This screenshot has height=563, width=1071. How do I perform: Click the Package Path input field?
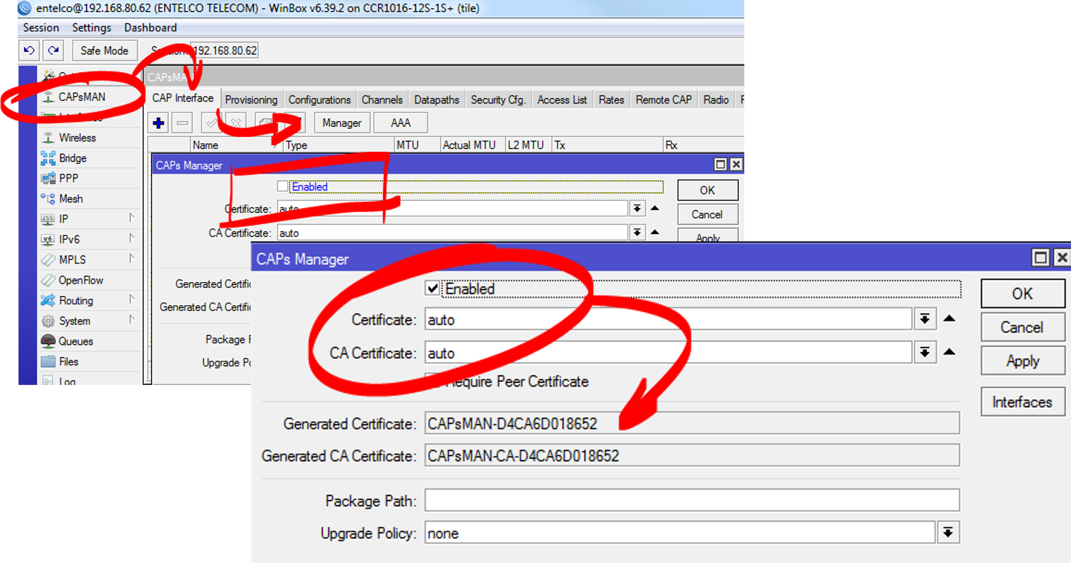coord(692,500)
